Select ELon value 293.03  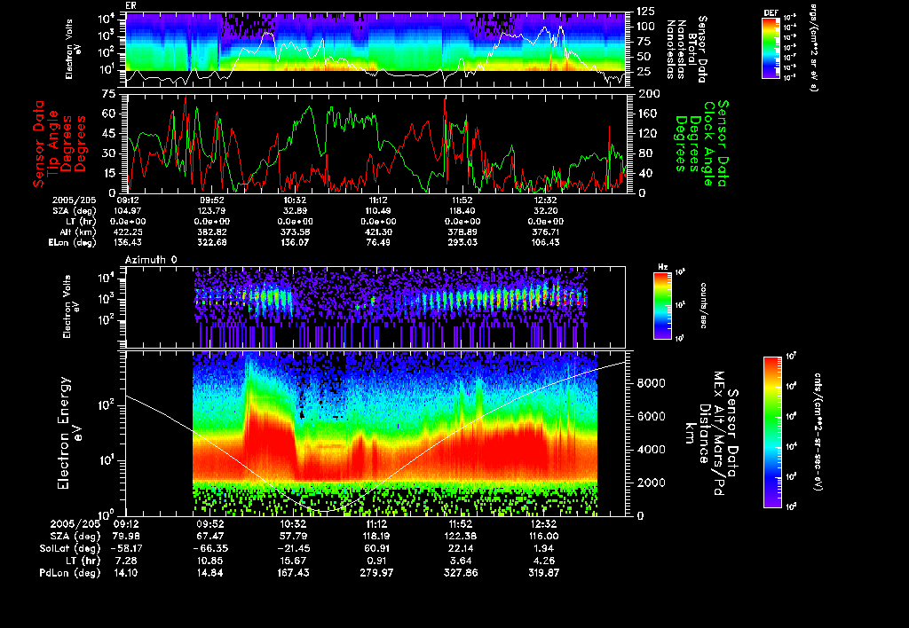(462, 243)
